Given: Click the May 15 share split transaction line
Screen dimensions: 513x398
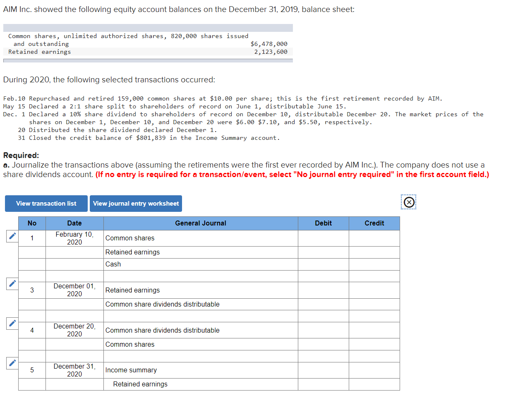Looking at the screenshot, I should 175,106.
